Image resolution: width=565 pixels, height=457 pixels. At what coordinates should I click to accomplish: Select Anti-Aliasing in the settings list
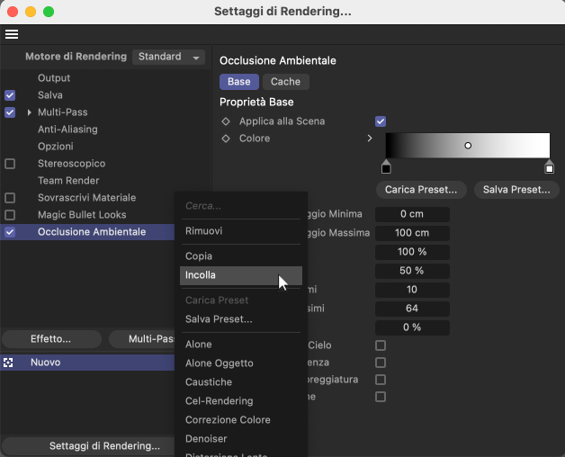coord(67,130)
